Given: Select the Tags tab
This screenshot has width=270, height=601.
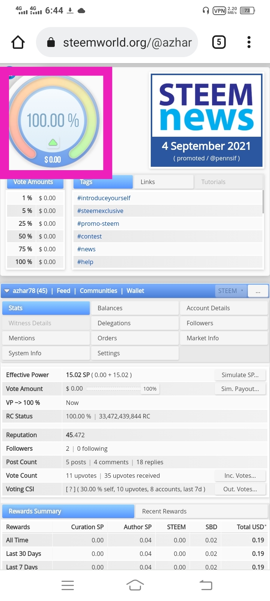Looking at the screenshot, I should (103, 182).
